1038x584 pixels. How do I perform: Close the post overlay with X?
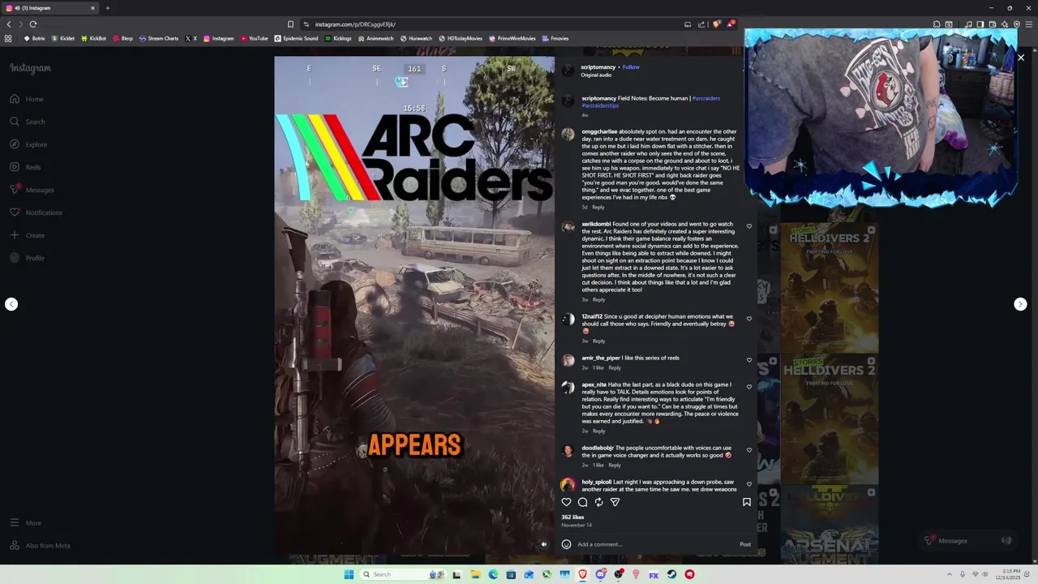(1021, 58)
